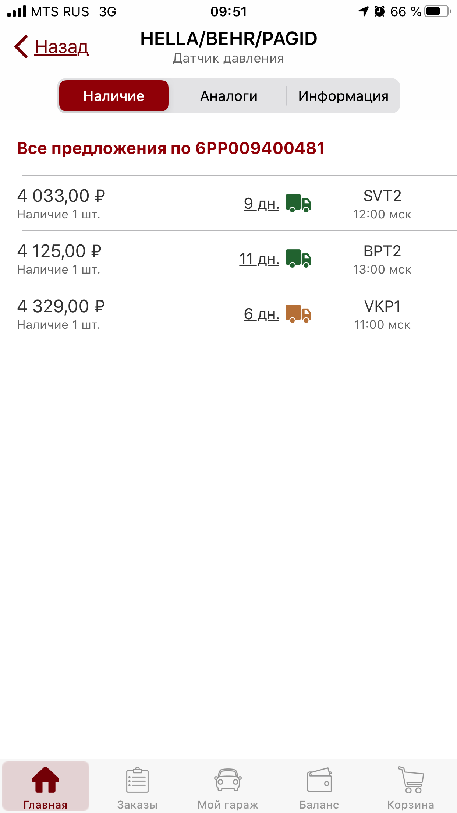Select the 4 329,00 ₽ offer price
Viewport: 457px width, 813px height.
coord(61,306)
